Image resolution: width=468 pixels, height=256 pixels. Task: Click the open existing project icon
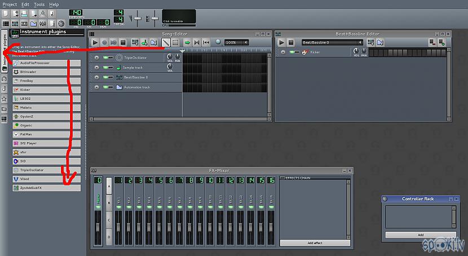pos(24,14)
